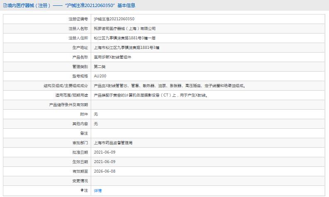This screenshot has height=197, width=329.
Task: Click the 管理类别 label
Action: [80, 67]
